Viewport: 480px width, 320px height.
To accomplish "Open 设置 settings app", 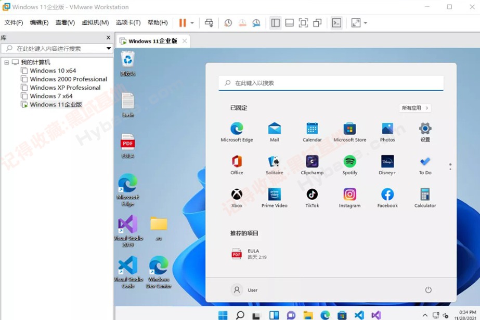I will pyautogui.click(x=425, y=132).
